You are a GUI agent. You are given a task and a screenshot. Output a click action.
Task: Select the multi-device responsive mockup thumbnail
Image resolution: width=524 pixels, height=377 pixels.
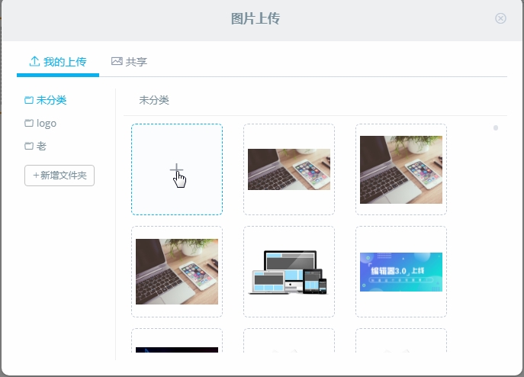click(289, 272)
